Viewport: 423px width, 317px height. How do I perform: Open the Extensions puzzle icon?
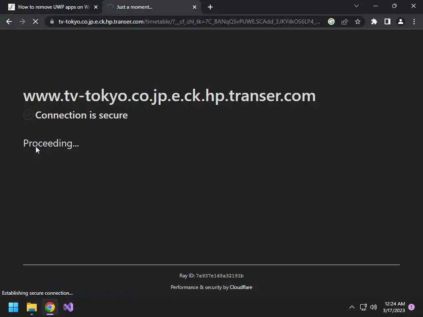click(x=374, y=21)
